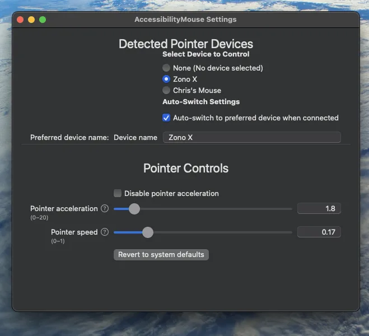Click the Pointer Controls heading
This screenshot has height=336, width=369.
click(186, 168)
